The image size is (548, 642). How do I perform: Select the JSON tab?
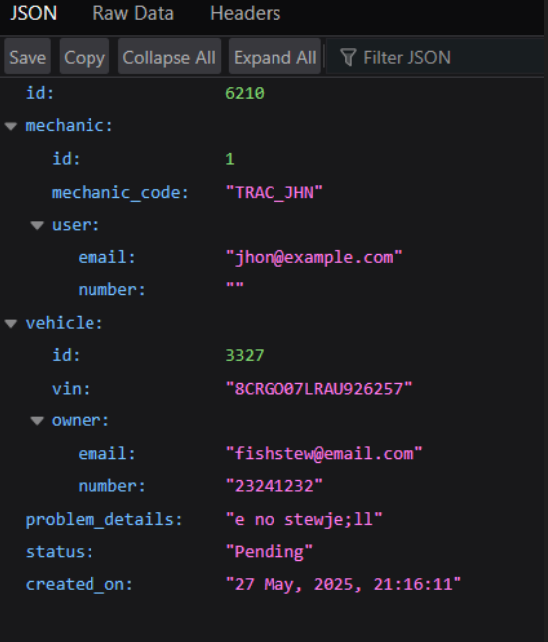click(x=33, y=13)
